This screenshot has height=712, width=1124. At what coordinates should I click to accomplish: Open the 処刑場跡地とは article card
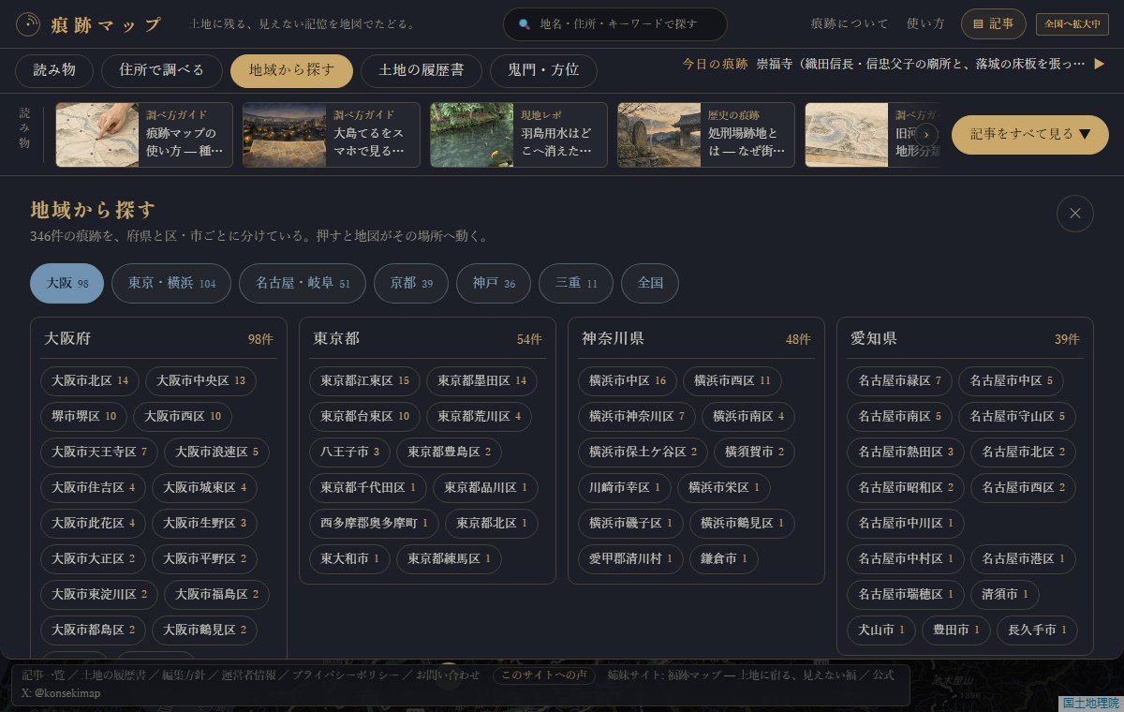click(705, 135)
